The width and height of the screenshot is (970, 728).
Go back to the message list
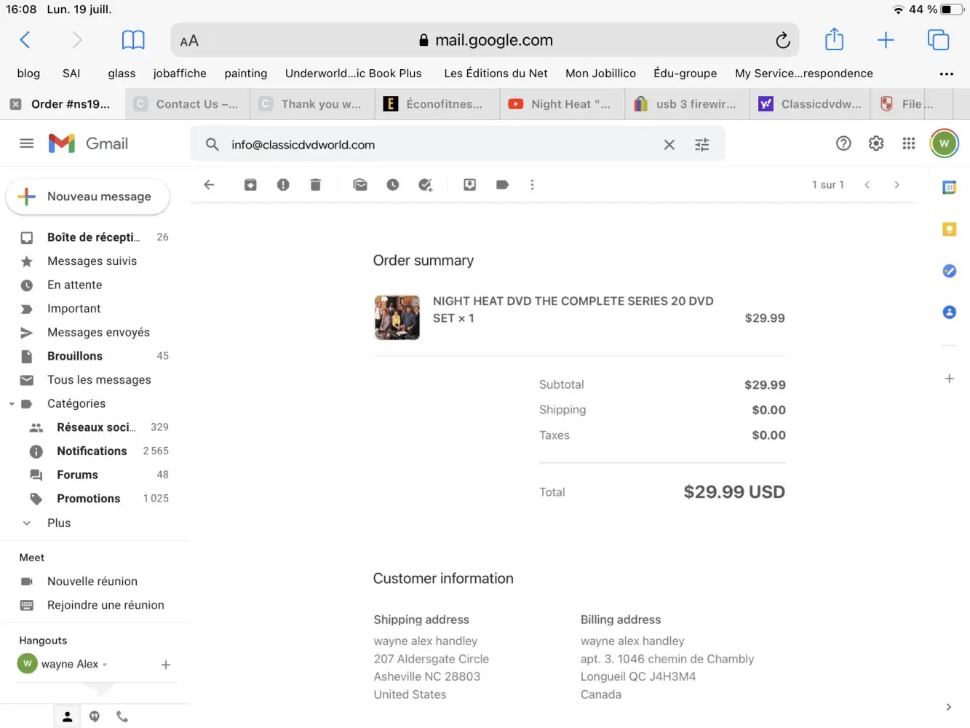point(210,185)
